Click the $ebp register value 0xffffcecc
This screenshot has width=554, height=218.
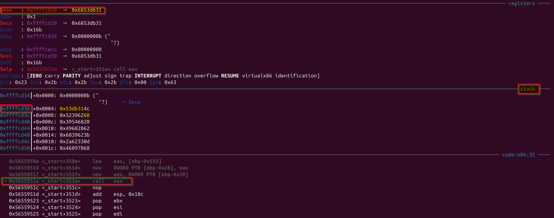[x=42, y=49]
